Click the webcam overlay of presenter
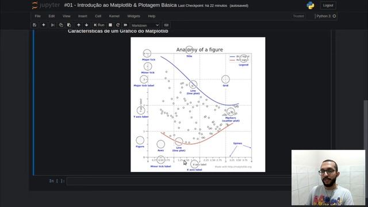Viewport: 368px width, 207px height. coord(328,178)
